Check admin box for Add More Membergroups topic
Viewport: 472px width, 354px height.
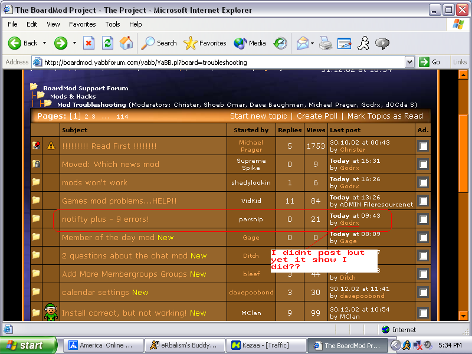423,274
